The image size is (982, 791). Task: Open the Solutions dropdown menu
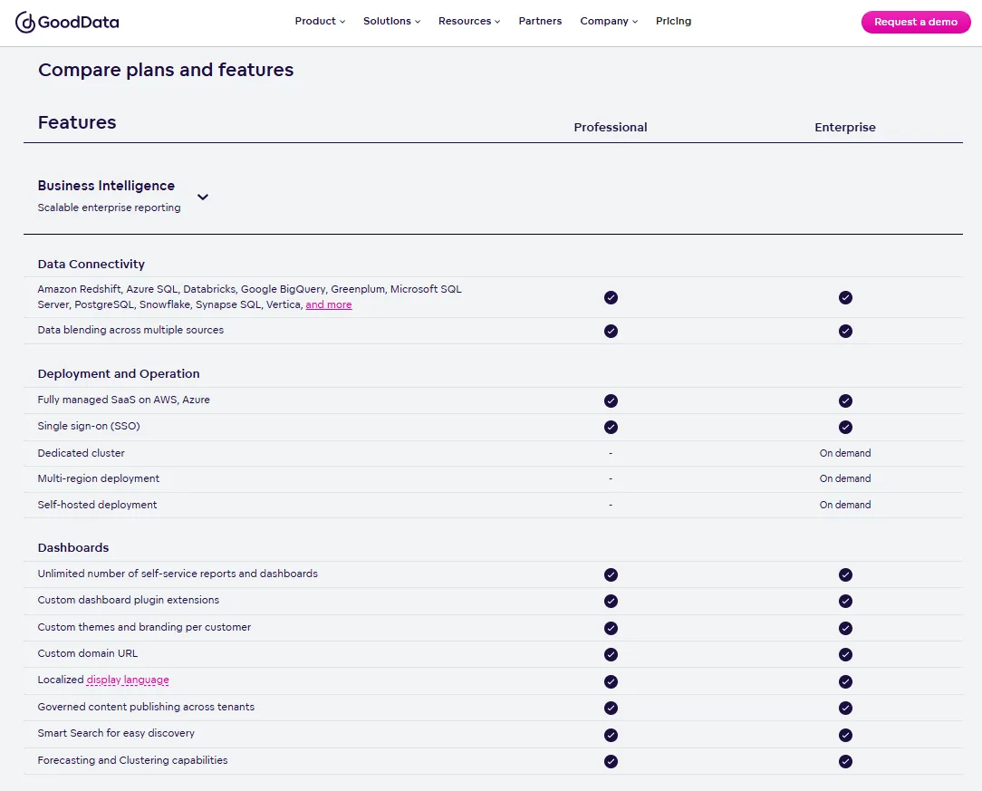[391, 22]
